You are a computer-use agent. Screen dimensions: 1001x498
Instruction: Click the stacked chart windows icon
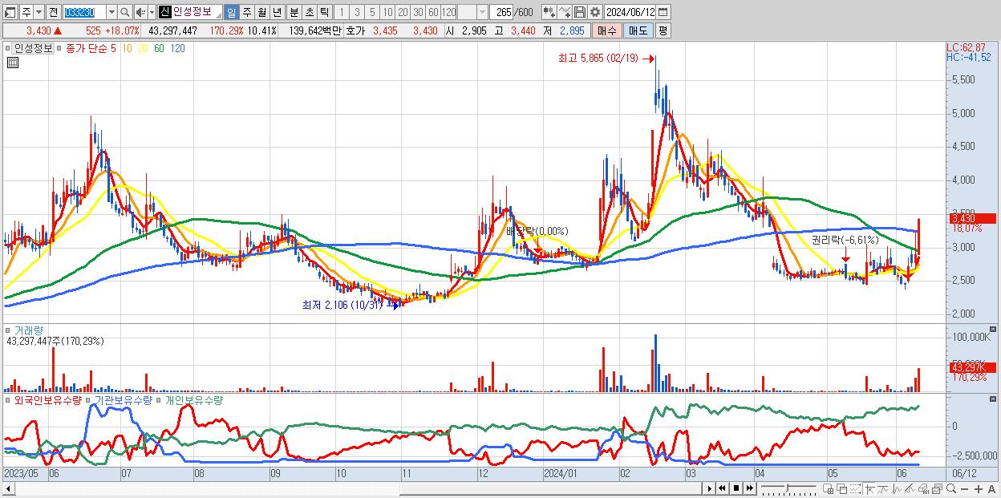click(x=937, y=488)
